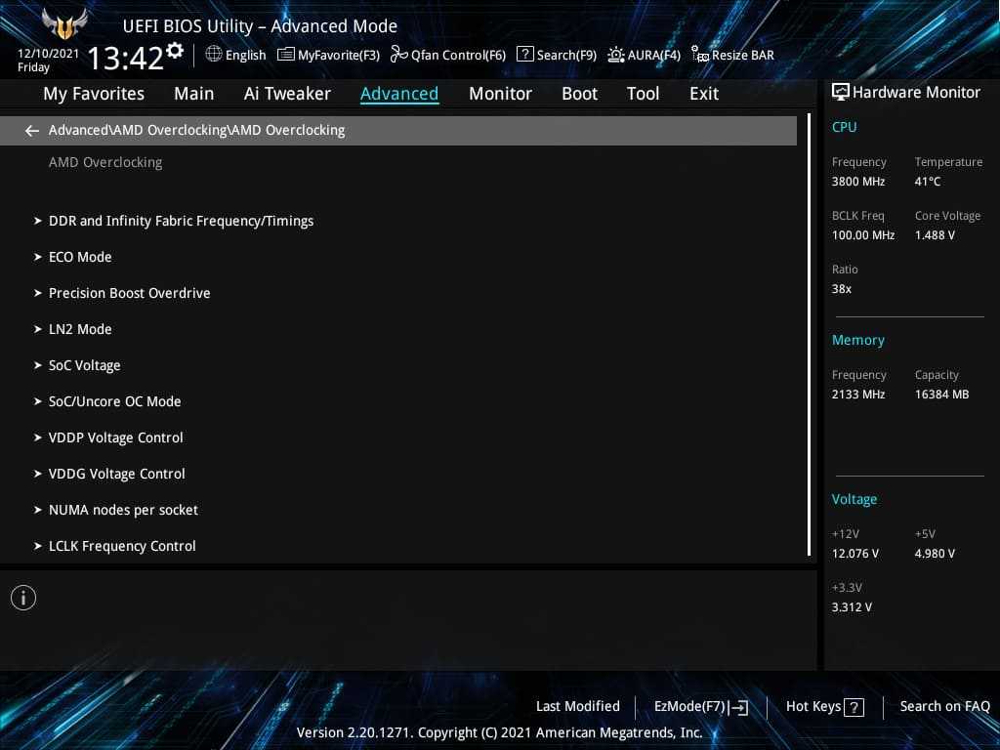Switch to the Ai Tweaker tab

287,94
